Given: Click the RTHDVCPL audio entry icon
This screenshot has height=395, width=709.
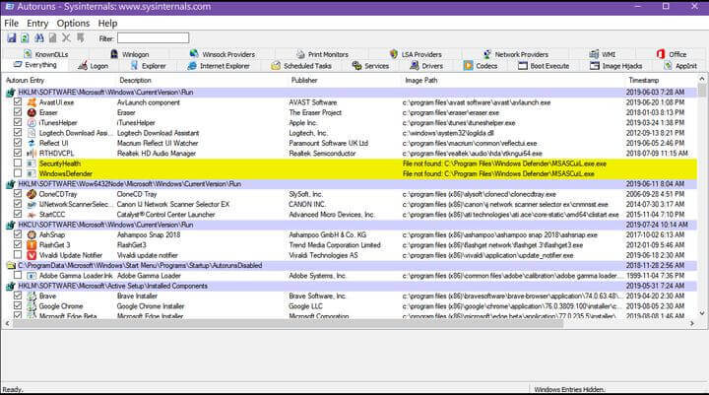Looking at the screenshot, I should 32,154.
